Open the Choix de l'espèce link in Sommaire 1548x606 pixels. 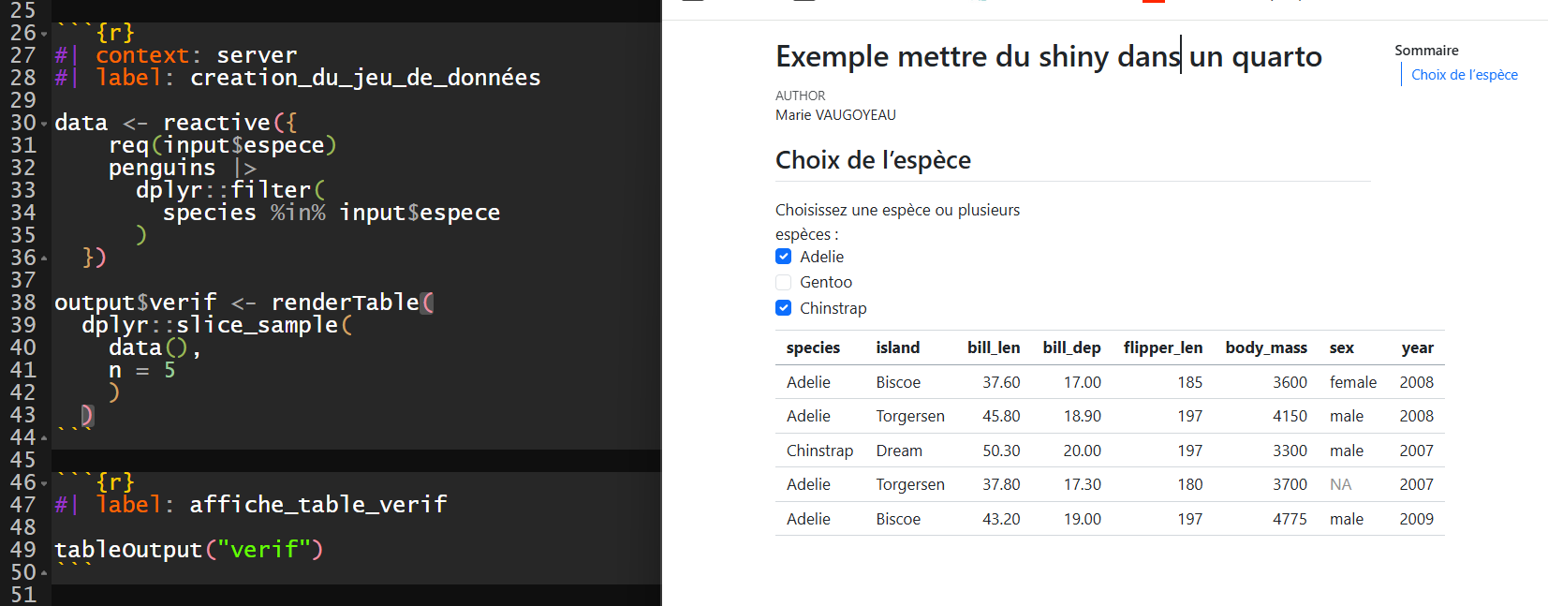click(x=1464, y=75)
